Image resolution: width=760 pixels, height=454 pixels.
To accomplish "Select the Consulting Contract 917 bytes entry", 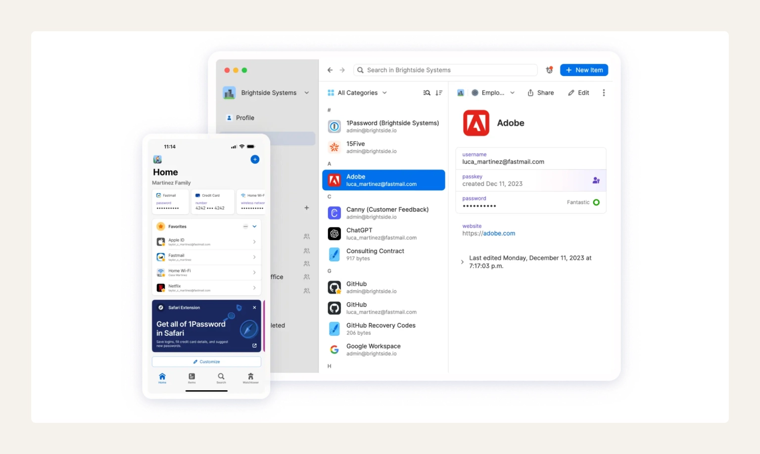I will pos(383,255).
